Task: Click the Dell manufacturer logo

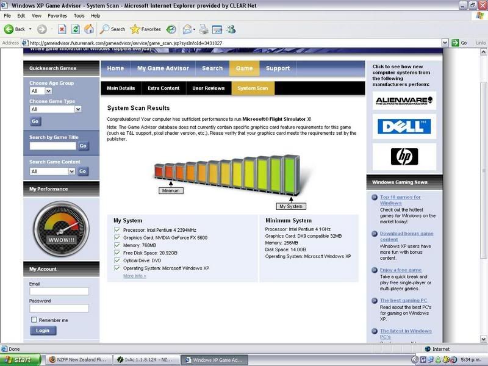Action: (x=404, y=126)
